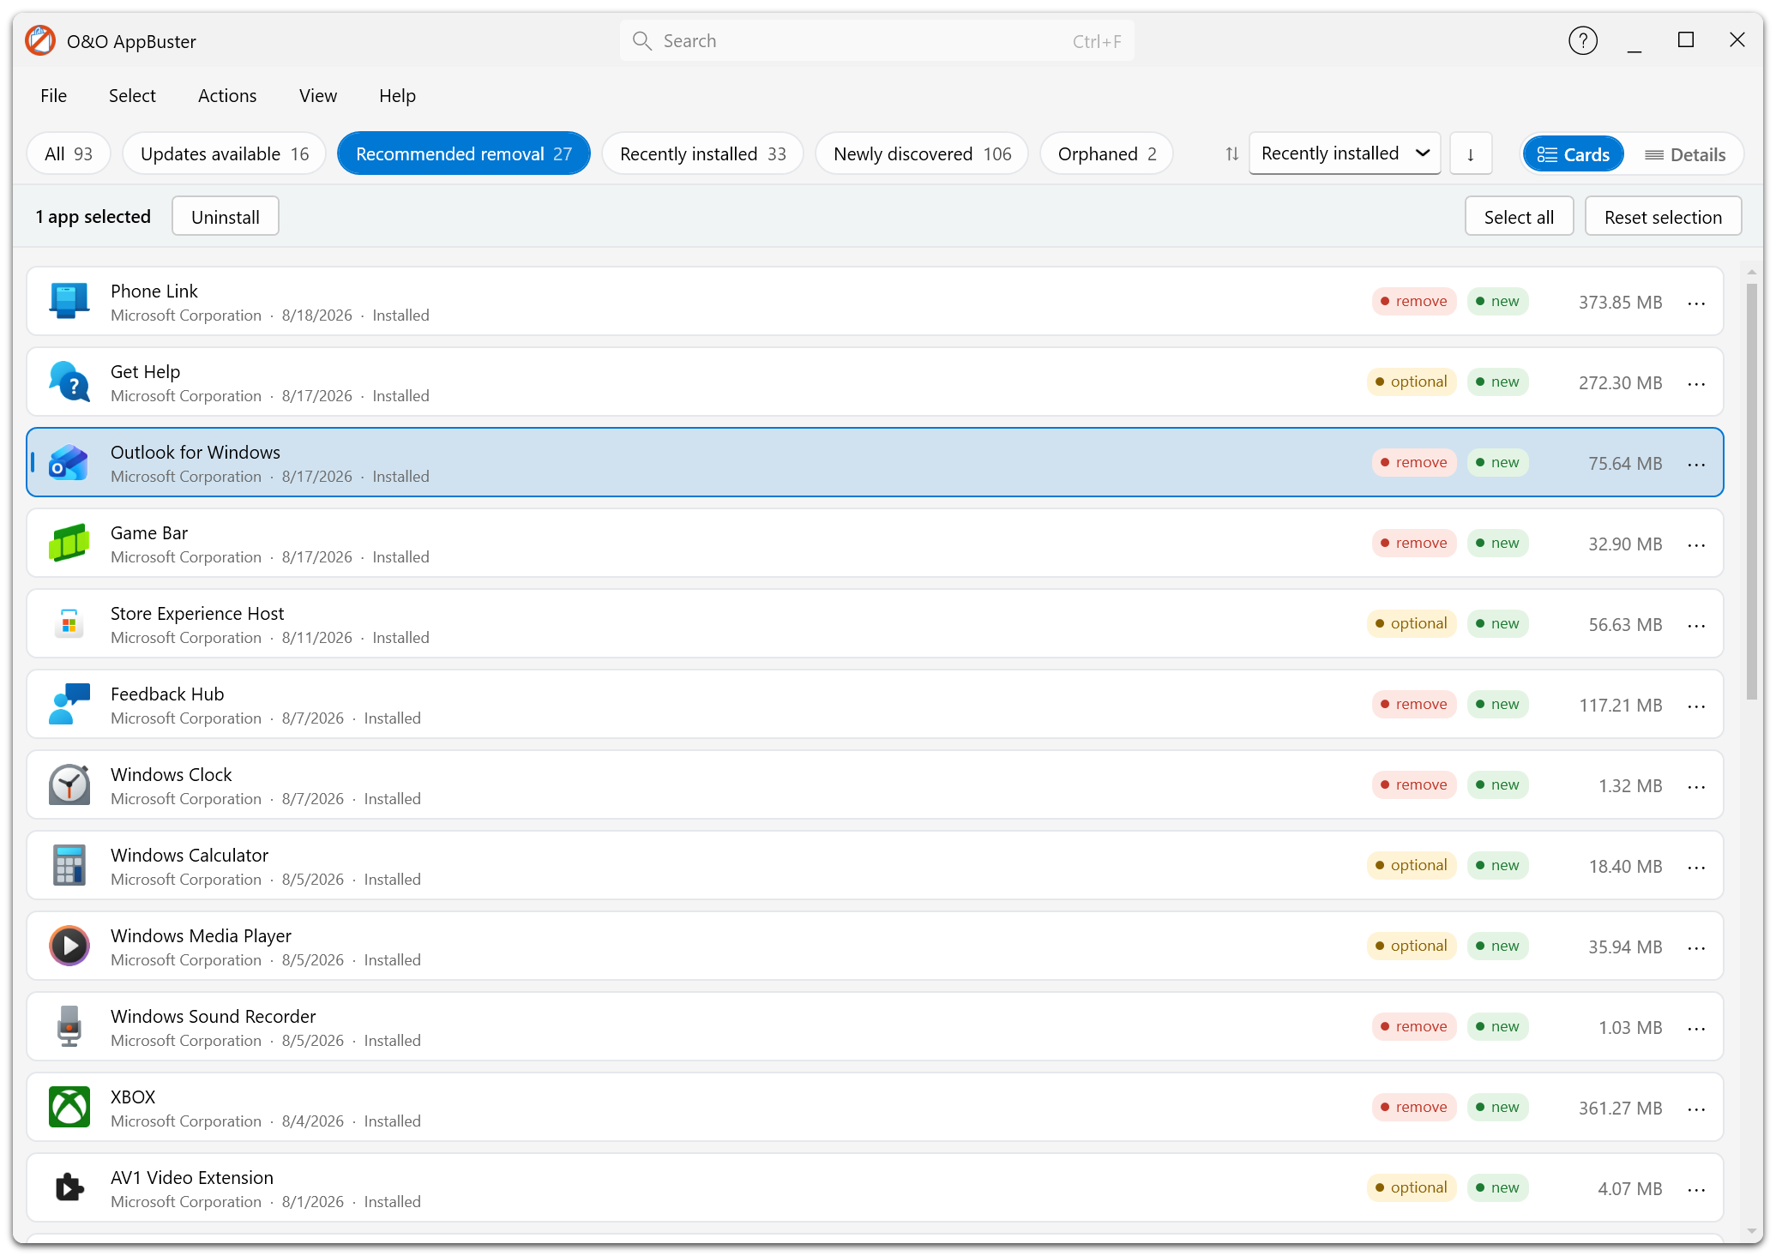Click the scrollbar up arrow
The height and width of the screenshot is (1256, 1776).
(x=1752, y=272)
